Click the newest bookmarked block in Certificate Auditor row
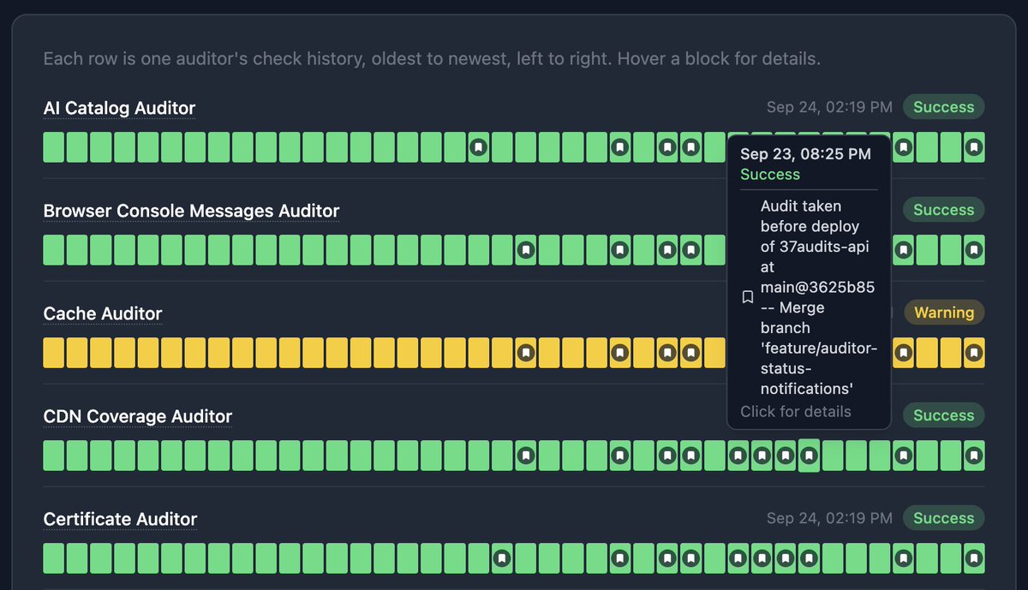Screen dimensions: 1028x590 pos(974,558)
